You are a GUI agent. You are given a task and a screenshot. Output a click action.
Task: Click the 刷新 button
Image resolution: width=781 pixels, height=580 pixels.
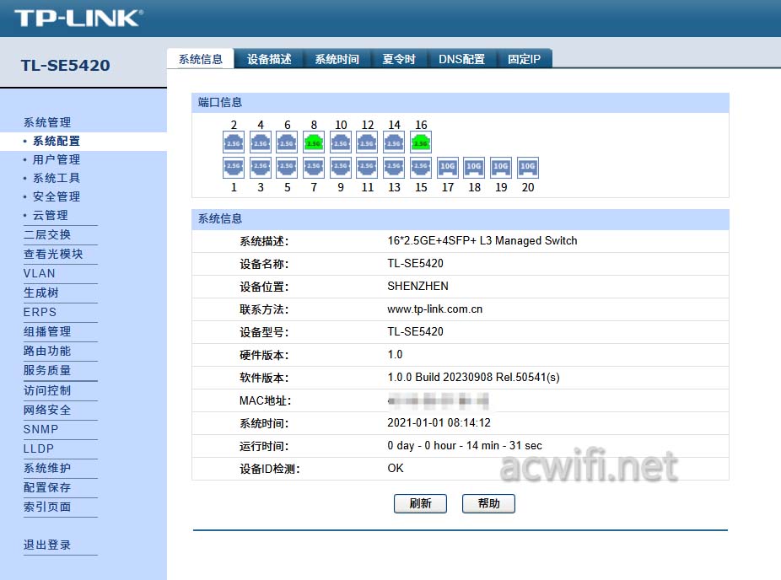click(420, 503)
